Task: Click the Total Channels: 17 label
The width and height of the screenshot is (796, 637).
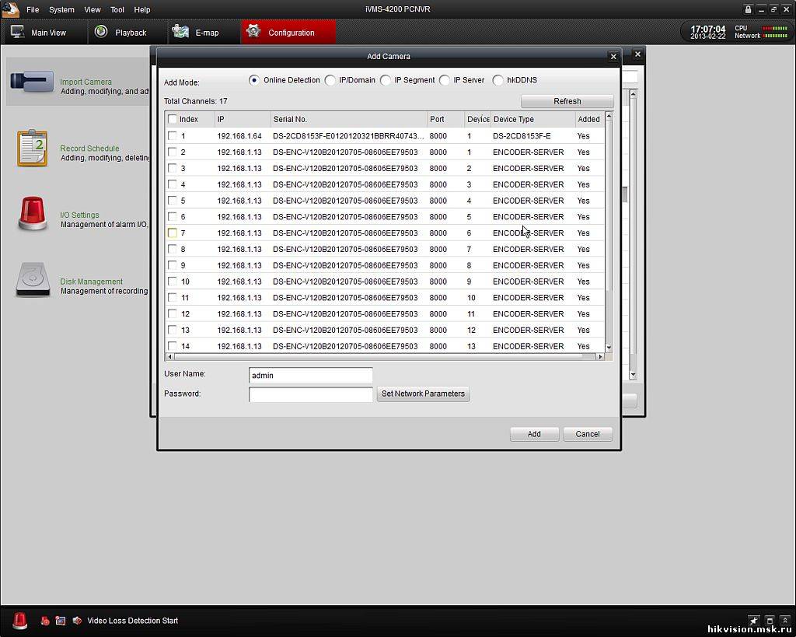Action: pyautogui.click(x=195, y=101)
